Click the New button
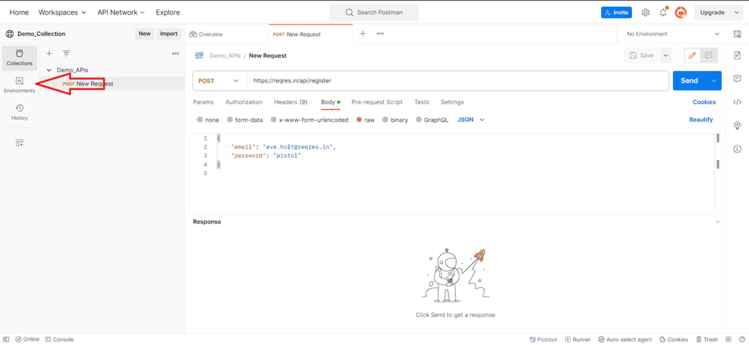 point(145,34)
